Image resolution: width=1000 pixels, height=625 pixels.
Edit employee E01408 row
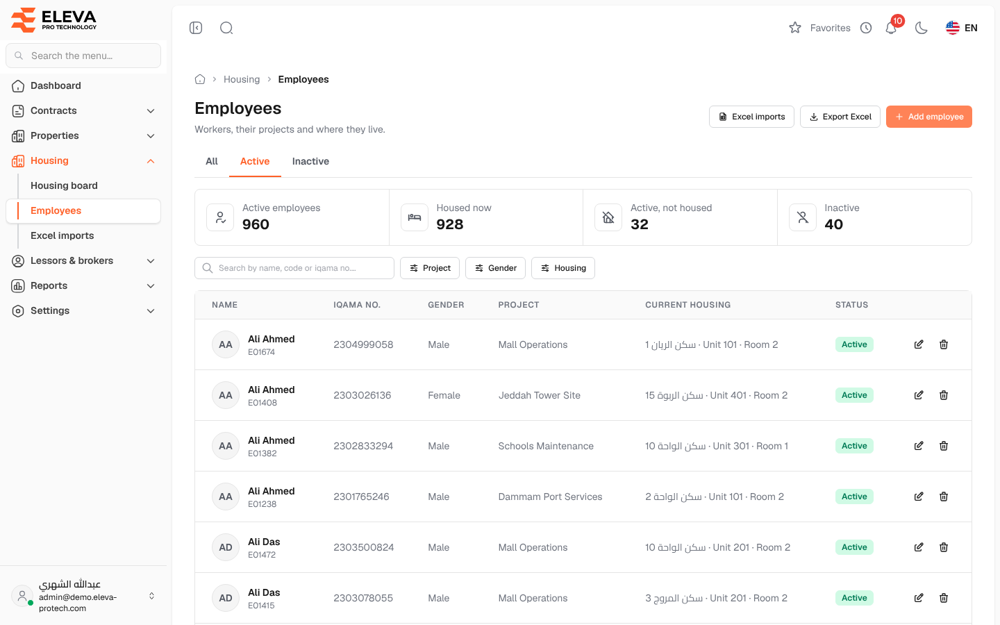tap(919, 395)
